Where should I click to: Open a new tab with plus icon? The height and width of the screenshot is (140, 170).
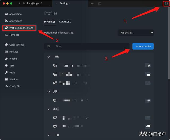(x=92, y=3)
